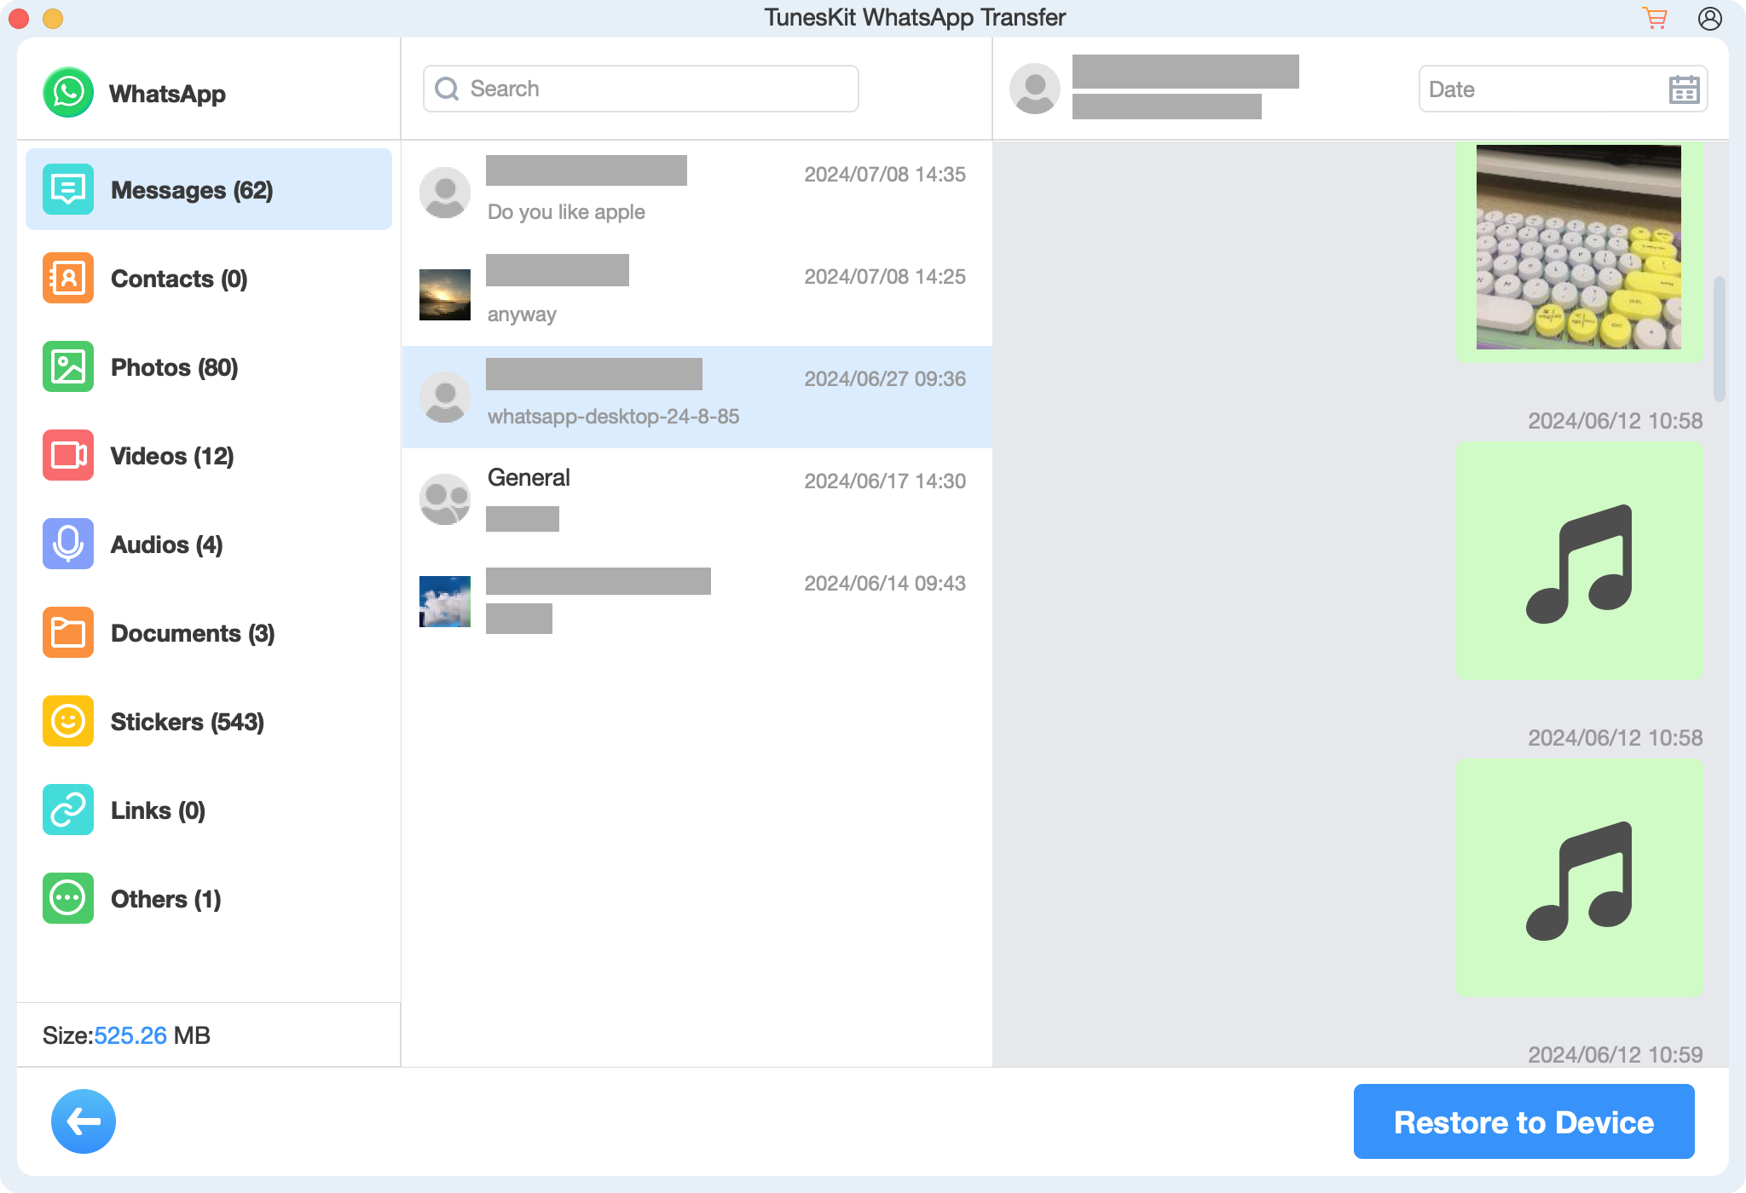
Task: Select the Documents category icon
Action: point(67,634)
